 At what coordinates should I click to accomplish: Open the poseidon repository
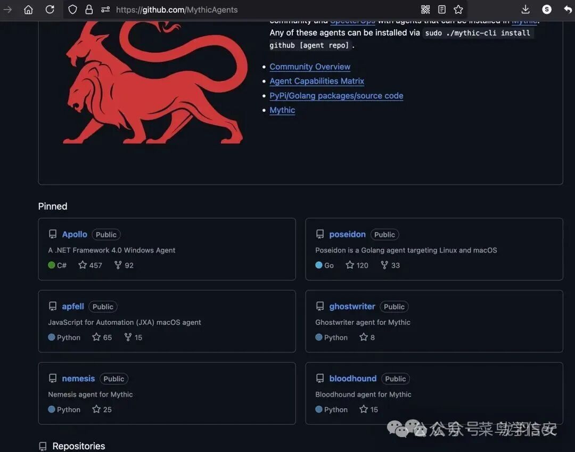347,234
